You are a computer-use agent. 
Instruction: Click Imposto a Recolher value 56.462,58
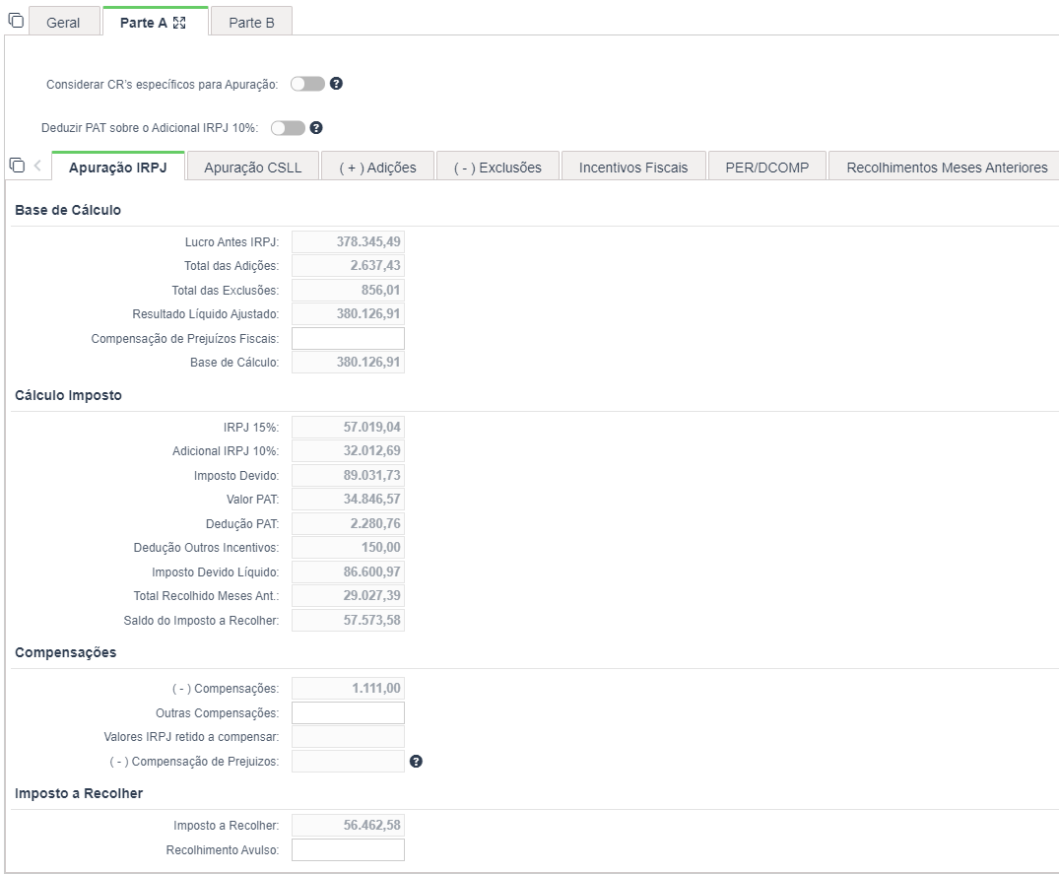click(x=348, y=826)
